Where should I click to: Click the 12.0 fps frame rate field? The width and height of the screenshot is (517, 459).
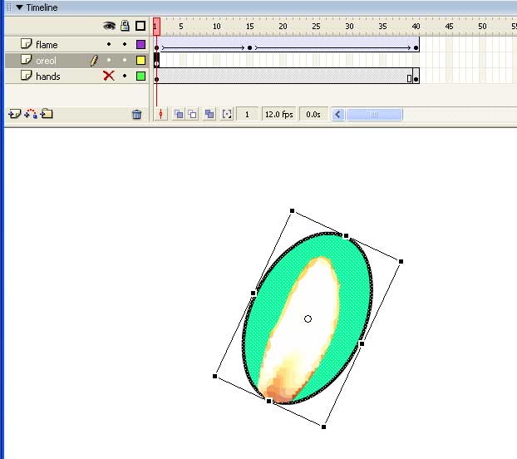280,115
